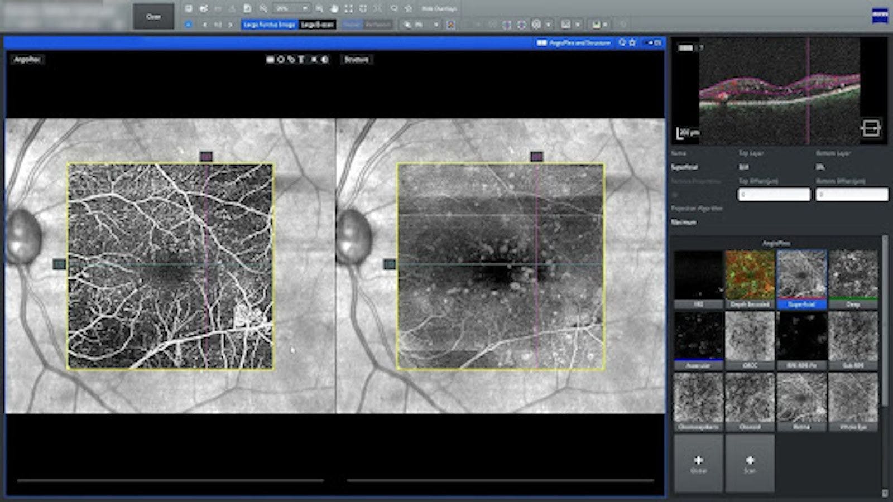Screen dimensions: 893x502
Task: Click the previous scan arrow
Action: point(205,25)
